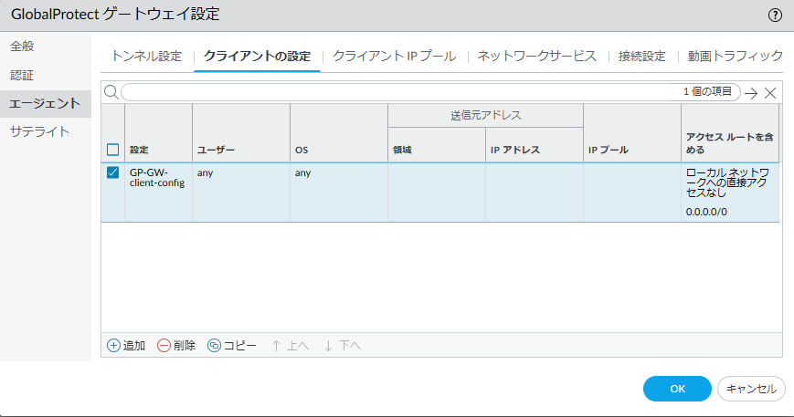
Task: Click the 追加 plus icon
Action: point(113,345)
